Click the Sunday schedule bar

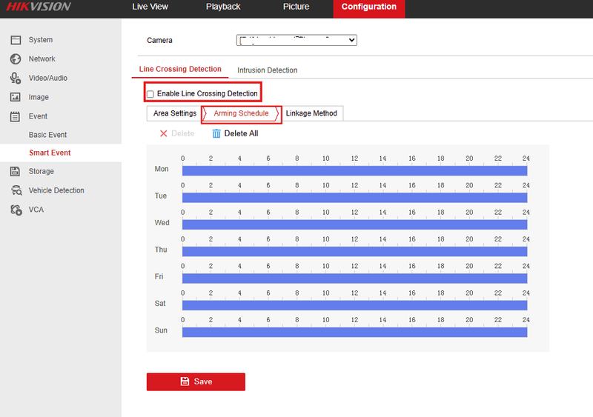tap(355, 332)
